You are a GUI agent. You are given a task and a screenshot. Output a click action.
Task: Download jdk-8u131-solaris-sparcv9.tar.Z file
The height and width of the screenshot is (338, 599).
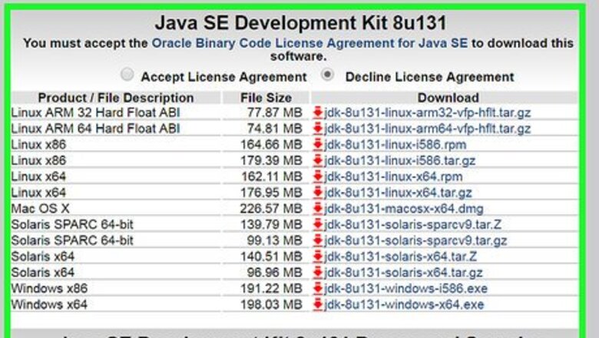[412, 224]
